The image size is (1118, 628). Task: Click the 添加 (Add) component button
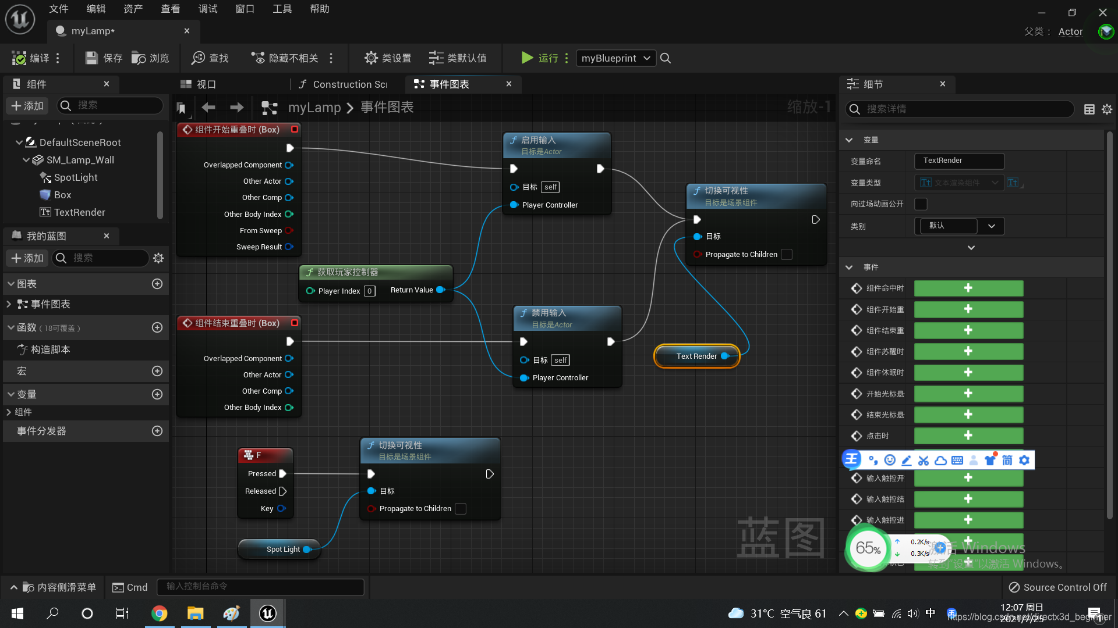click(x=27, y=106)
